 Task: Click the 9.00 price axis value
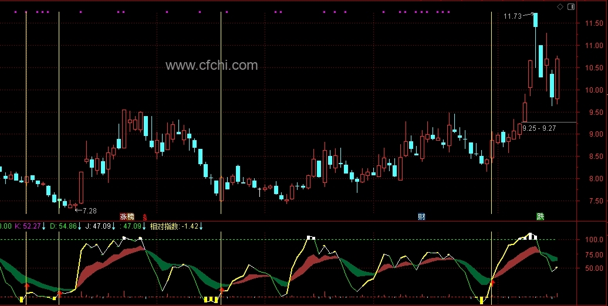(595, 134)
